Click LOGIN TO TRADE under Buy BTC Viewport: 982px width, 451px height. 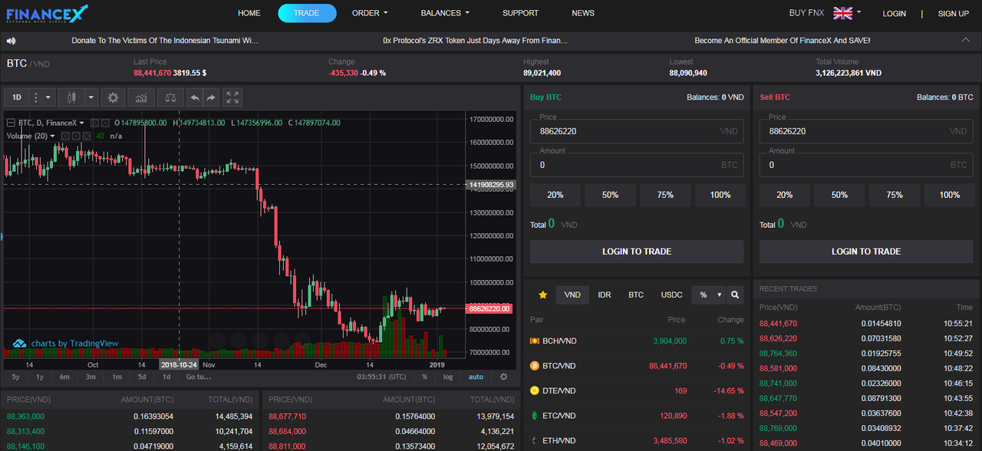click(637, 252)
